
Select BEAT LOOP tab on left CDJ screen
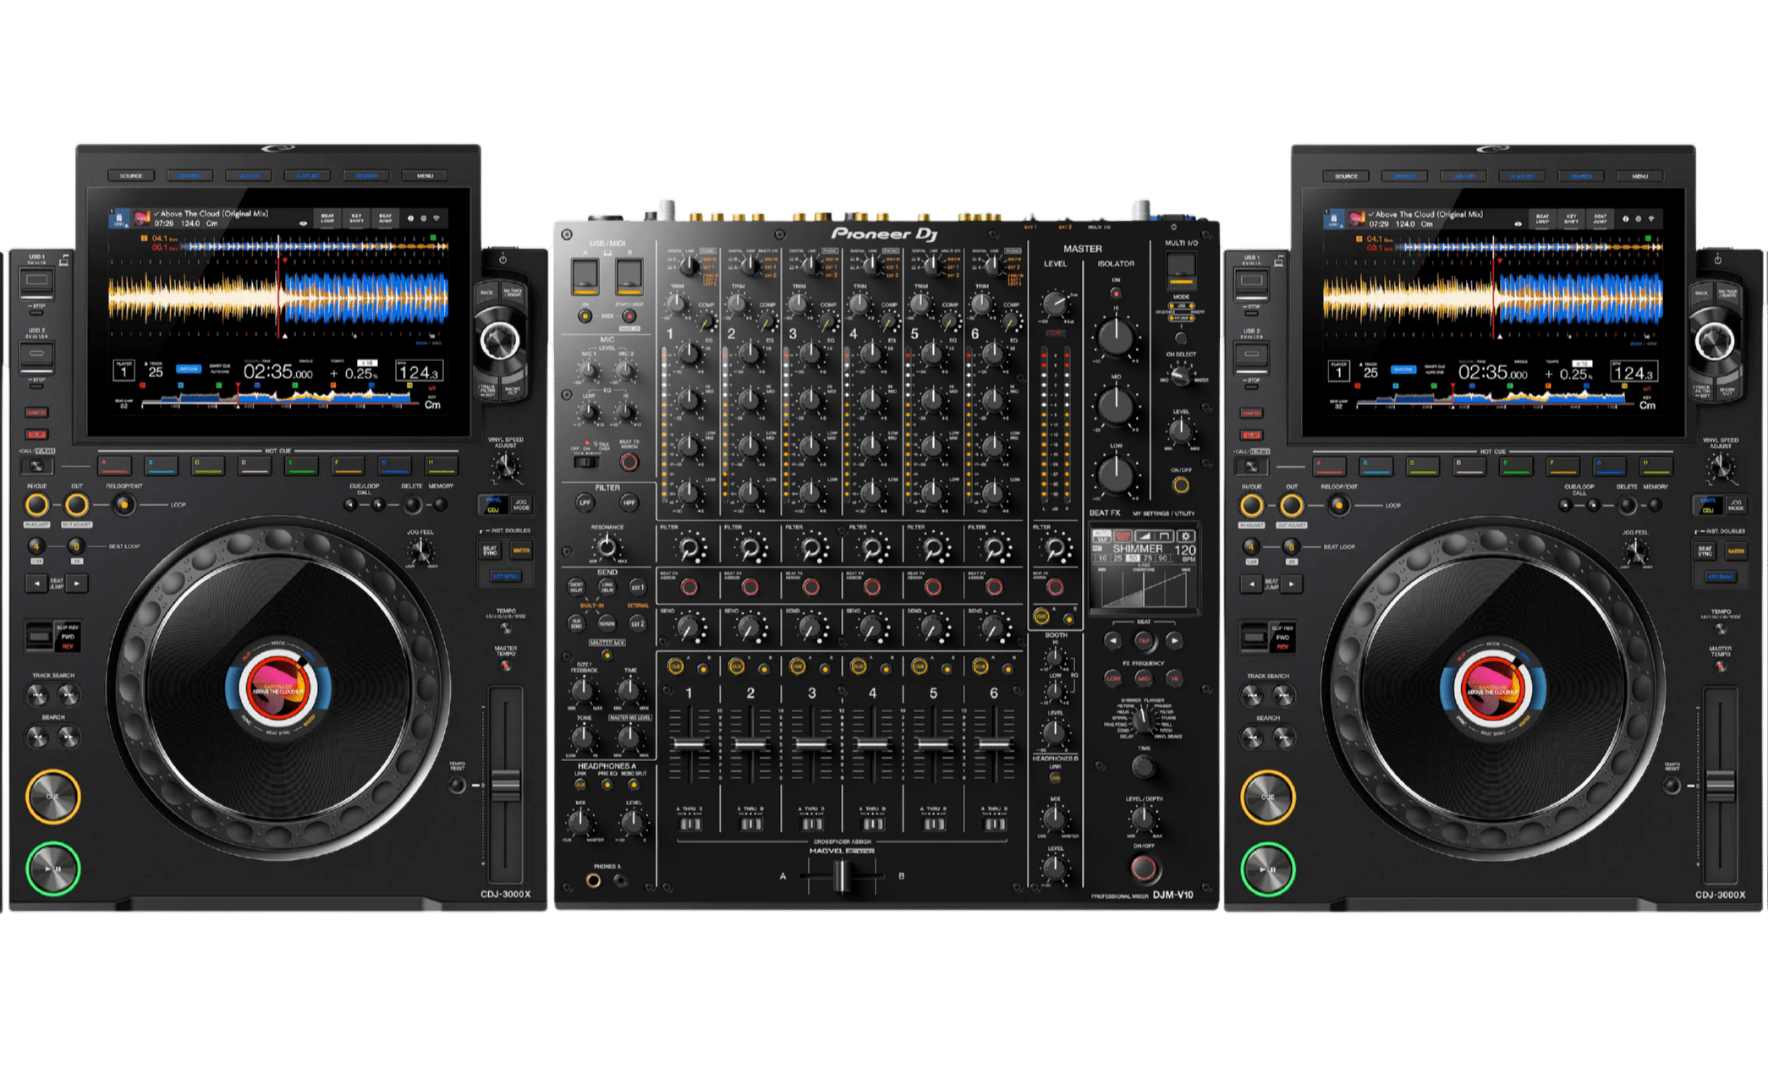pyautogui.click(x=327, y=218)
